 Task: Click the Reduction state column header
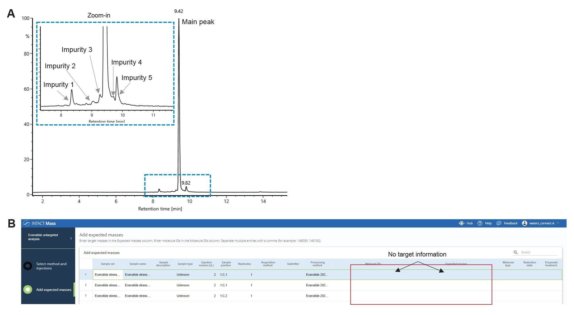pos(530,264)
